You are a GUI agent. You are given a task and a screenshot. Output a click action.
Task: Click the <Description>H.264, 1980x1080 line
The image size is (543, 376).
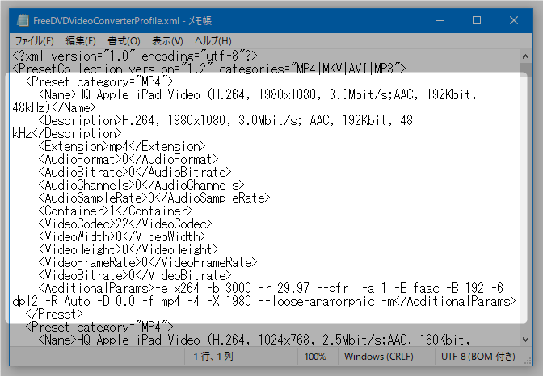point(225,121)
